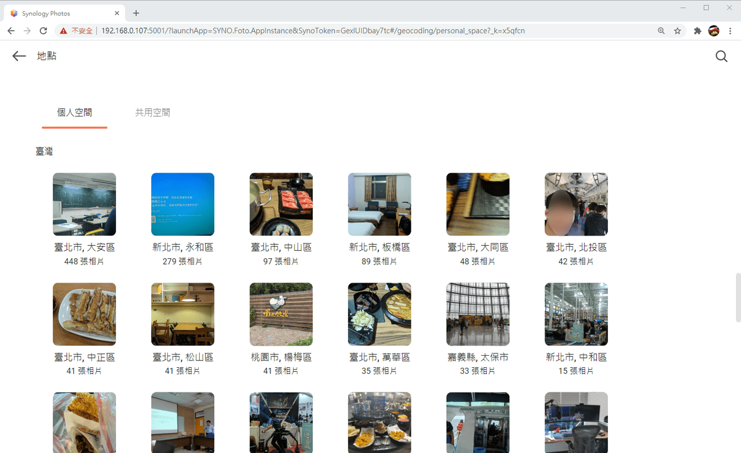Switch to the 共用空間 tab
Viewport: 741px width, 453px height.
152,112
